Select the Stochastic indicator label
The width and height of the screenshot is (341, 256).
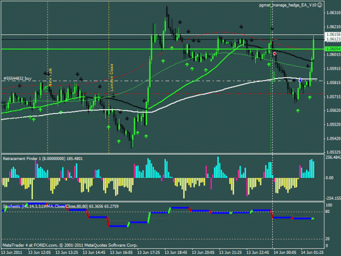61,206
